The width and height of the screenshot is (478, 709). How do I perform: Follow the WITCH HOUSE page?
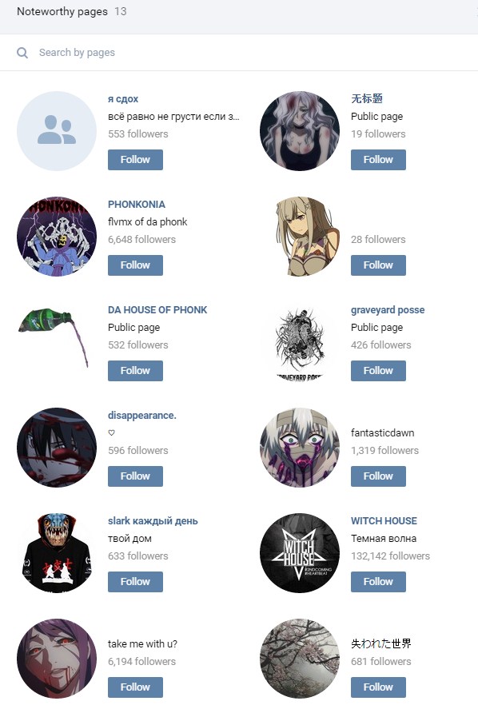coord(378,582)
